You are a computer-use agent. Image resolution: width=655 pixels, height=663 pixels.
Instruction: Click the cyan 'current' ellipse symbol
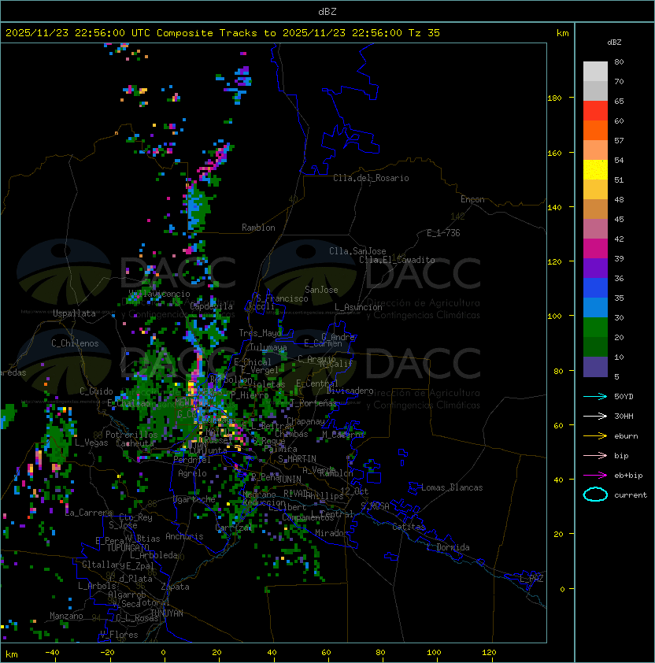[x=595, y=494]
